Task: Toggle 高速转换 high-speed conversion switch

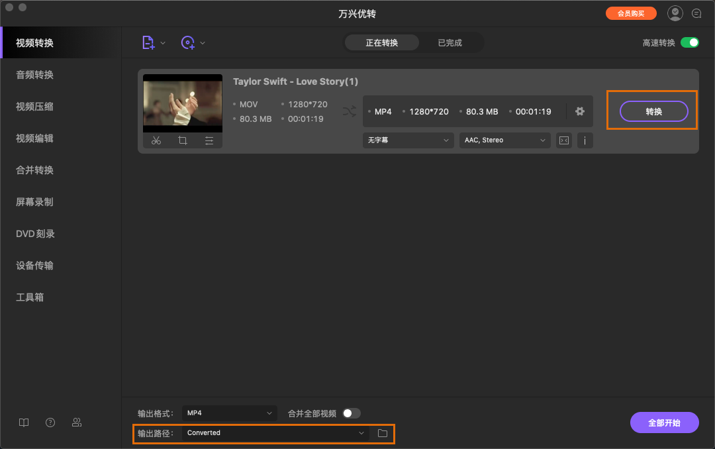Action: 689,42
